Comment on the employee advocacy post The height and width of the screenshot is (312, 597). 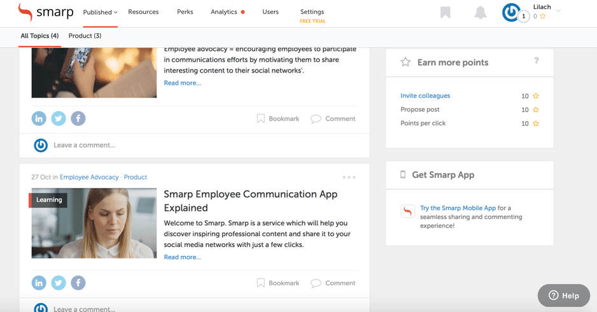[333, 118]
